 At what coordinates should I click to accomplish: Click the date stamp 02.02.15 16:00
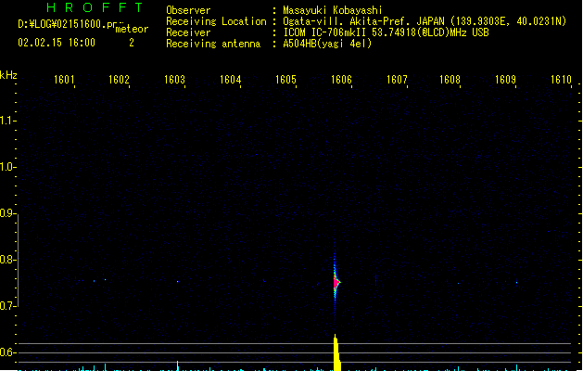coord(57,43)
